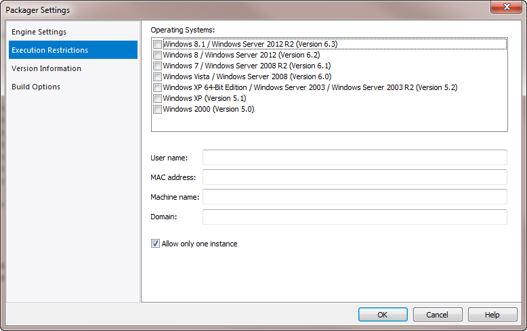
Task: Click into the MAC address field
Action: click(355, 177)
